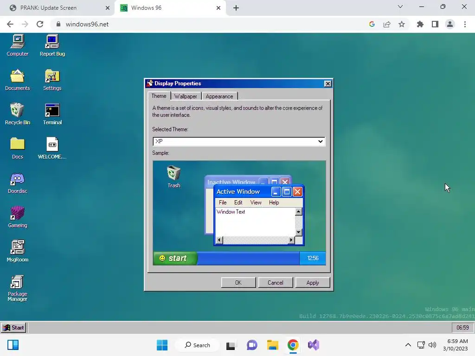Open the Report Bug shortcut
475x356 pixels.
pyautogui.click(x=52, y=45)
